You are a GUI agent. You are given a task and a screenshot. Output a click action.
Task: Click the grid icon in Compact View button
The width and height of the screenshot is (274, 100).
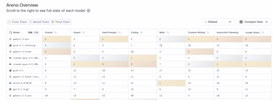tap(241, 22)
